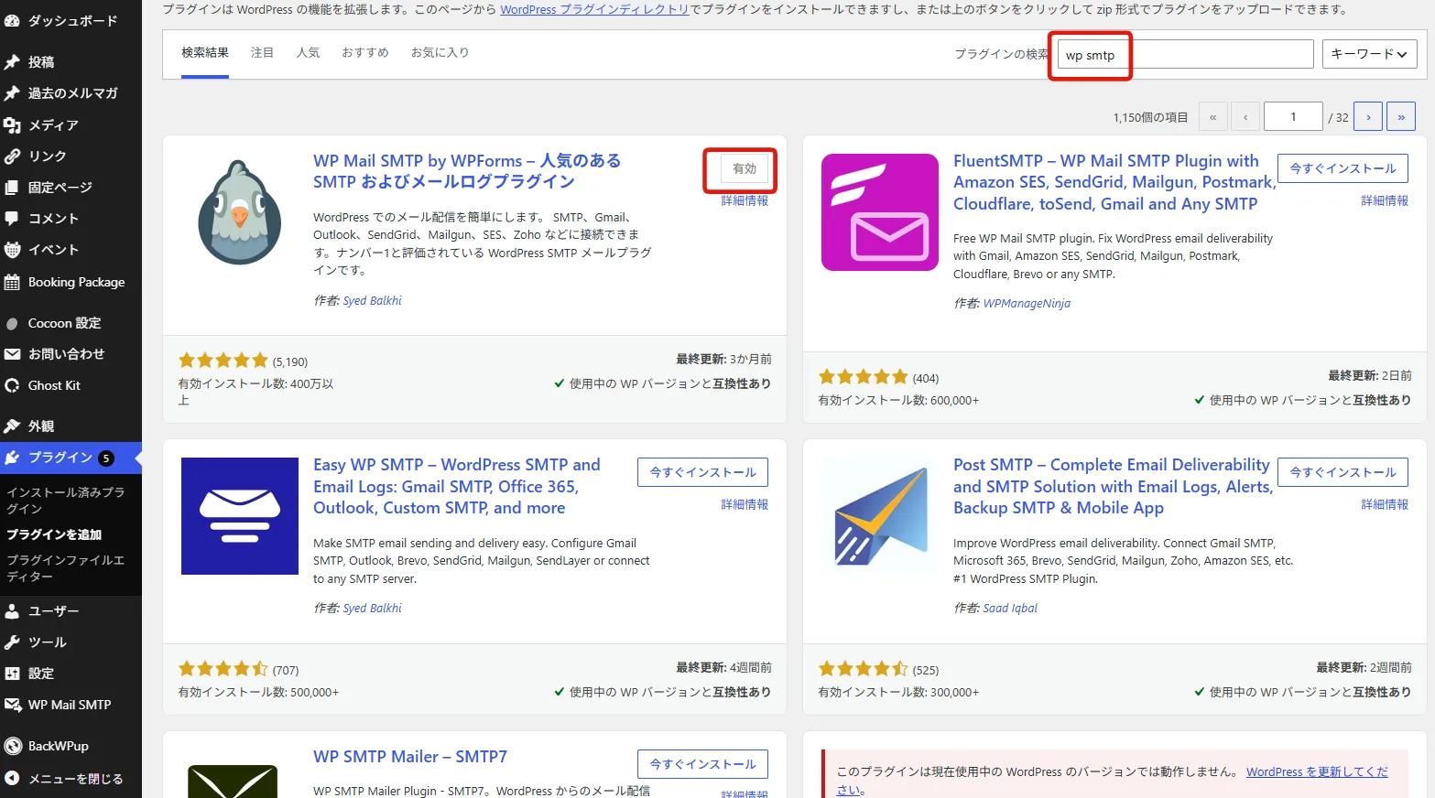Click the コメント speech bubble icon
1435x798 pixels.
click(12, 219)
